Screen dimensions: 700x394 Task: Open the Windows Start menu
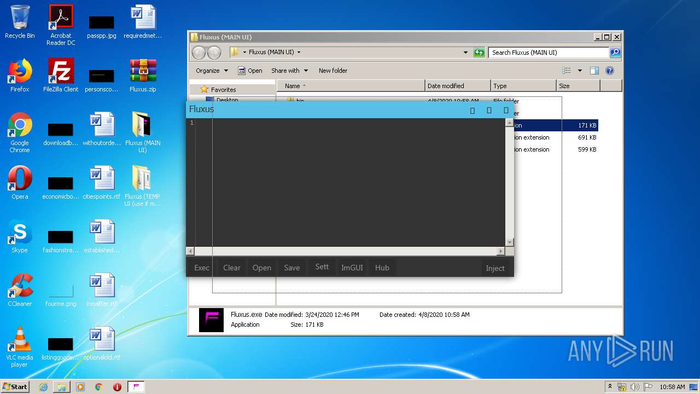pos(15,386)
